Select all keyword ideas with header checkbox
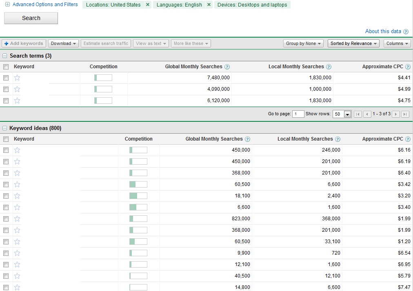 click(x=6, y=139)
